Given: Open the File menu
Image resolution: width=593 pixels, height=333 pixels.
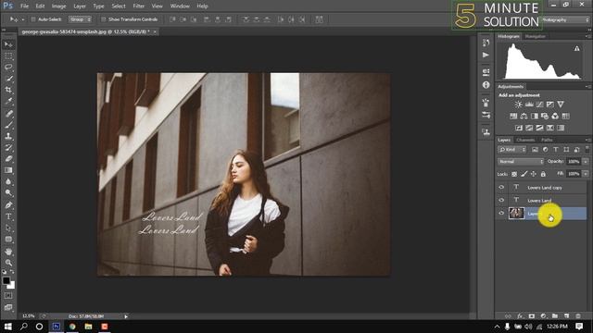Looking at the screenshot, I should (x=24, y=6).
